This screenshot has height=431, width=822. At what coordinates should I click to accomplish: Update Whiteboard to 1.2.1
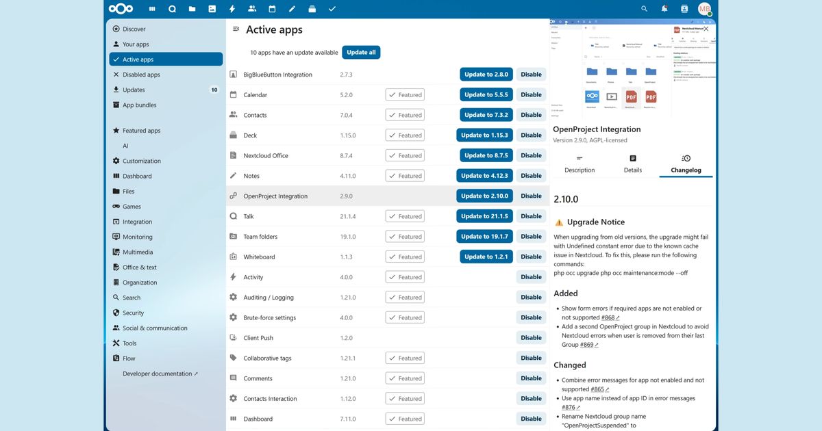486,257
